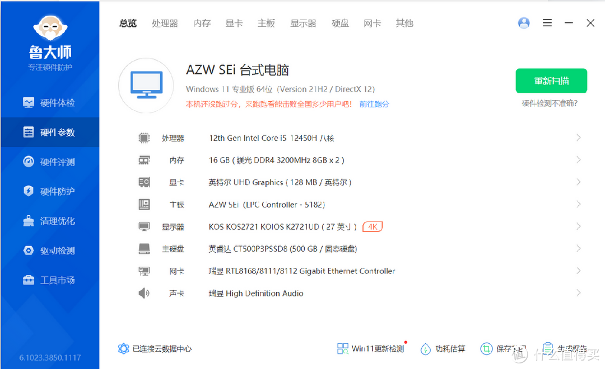Open the 硬件体检 sidebar section
The width and height of the screenshot is (605, 369).
pyautogui.click(x=49, y=103)
